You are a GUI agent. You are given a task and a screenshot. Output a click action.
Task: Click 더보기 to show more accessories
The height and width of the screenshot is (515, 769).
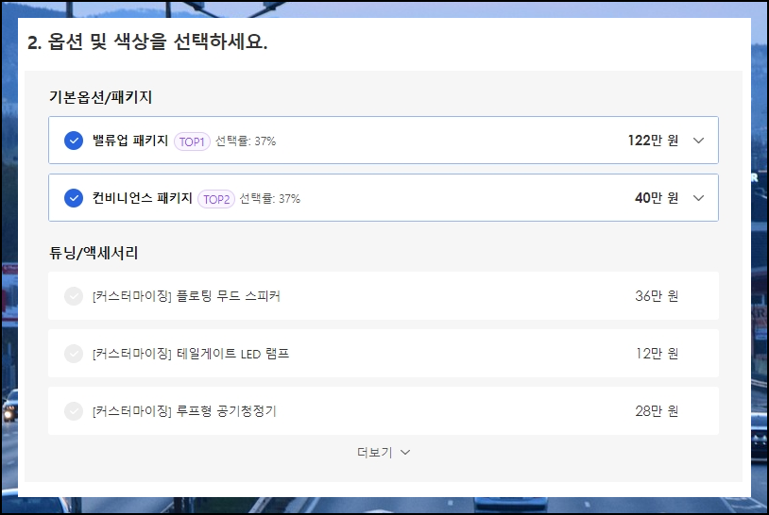[x=384, y=453]
